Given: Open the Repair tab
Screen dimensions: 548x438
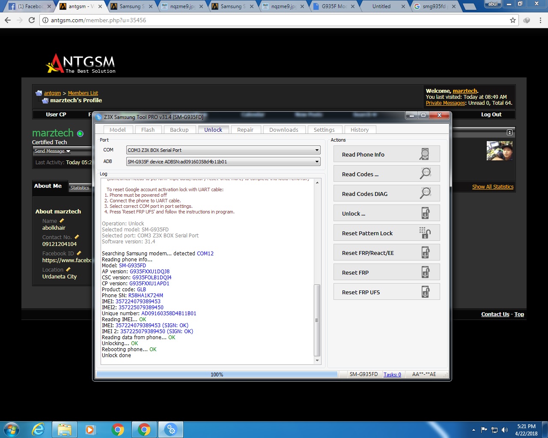Looking at the screenshot, I should [245, 130].
